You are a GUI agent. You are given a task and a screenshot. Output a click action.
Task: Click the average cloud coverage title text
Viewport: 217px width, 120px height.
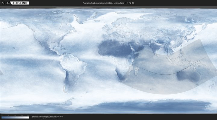coord(108,3)
